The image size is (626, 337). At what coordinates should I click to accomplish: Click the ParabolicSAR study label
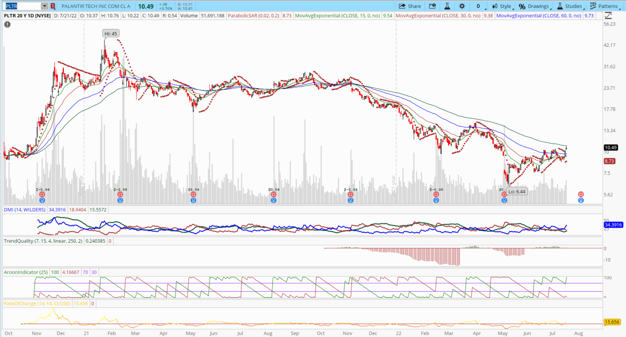tap(253, 16)
